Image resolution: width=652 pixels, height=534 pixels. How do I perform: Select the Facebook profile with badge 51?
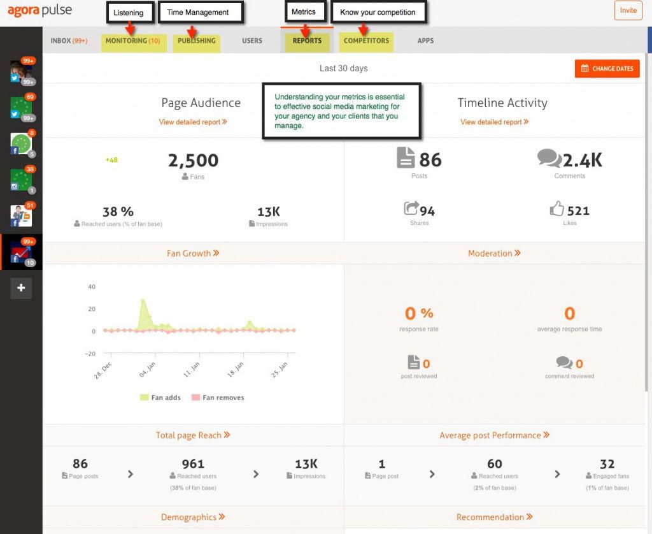(21, 216)
